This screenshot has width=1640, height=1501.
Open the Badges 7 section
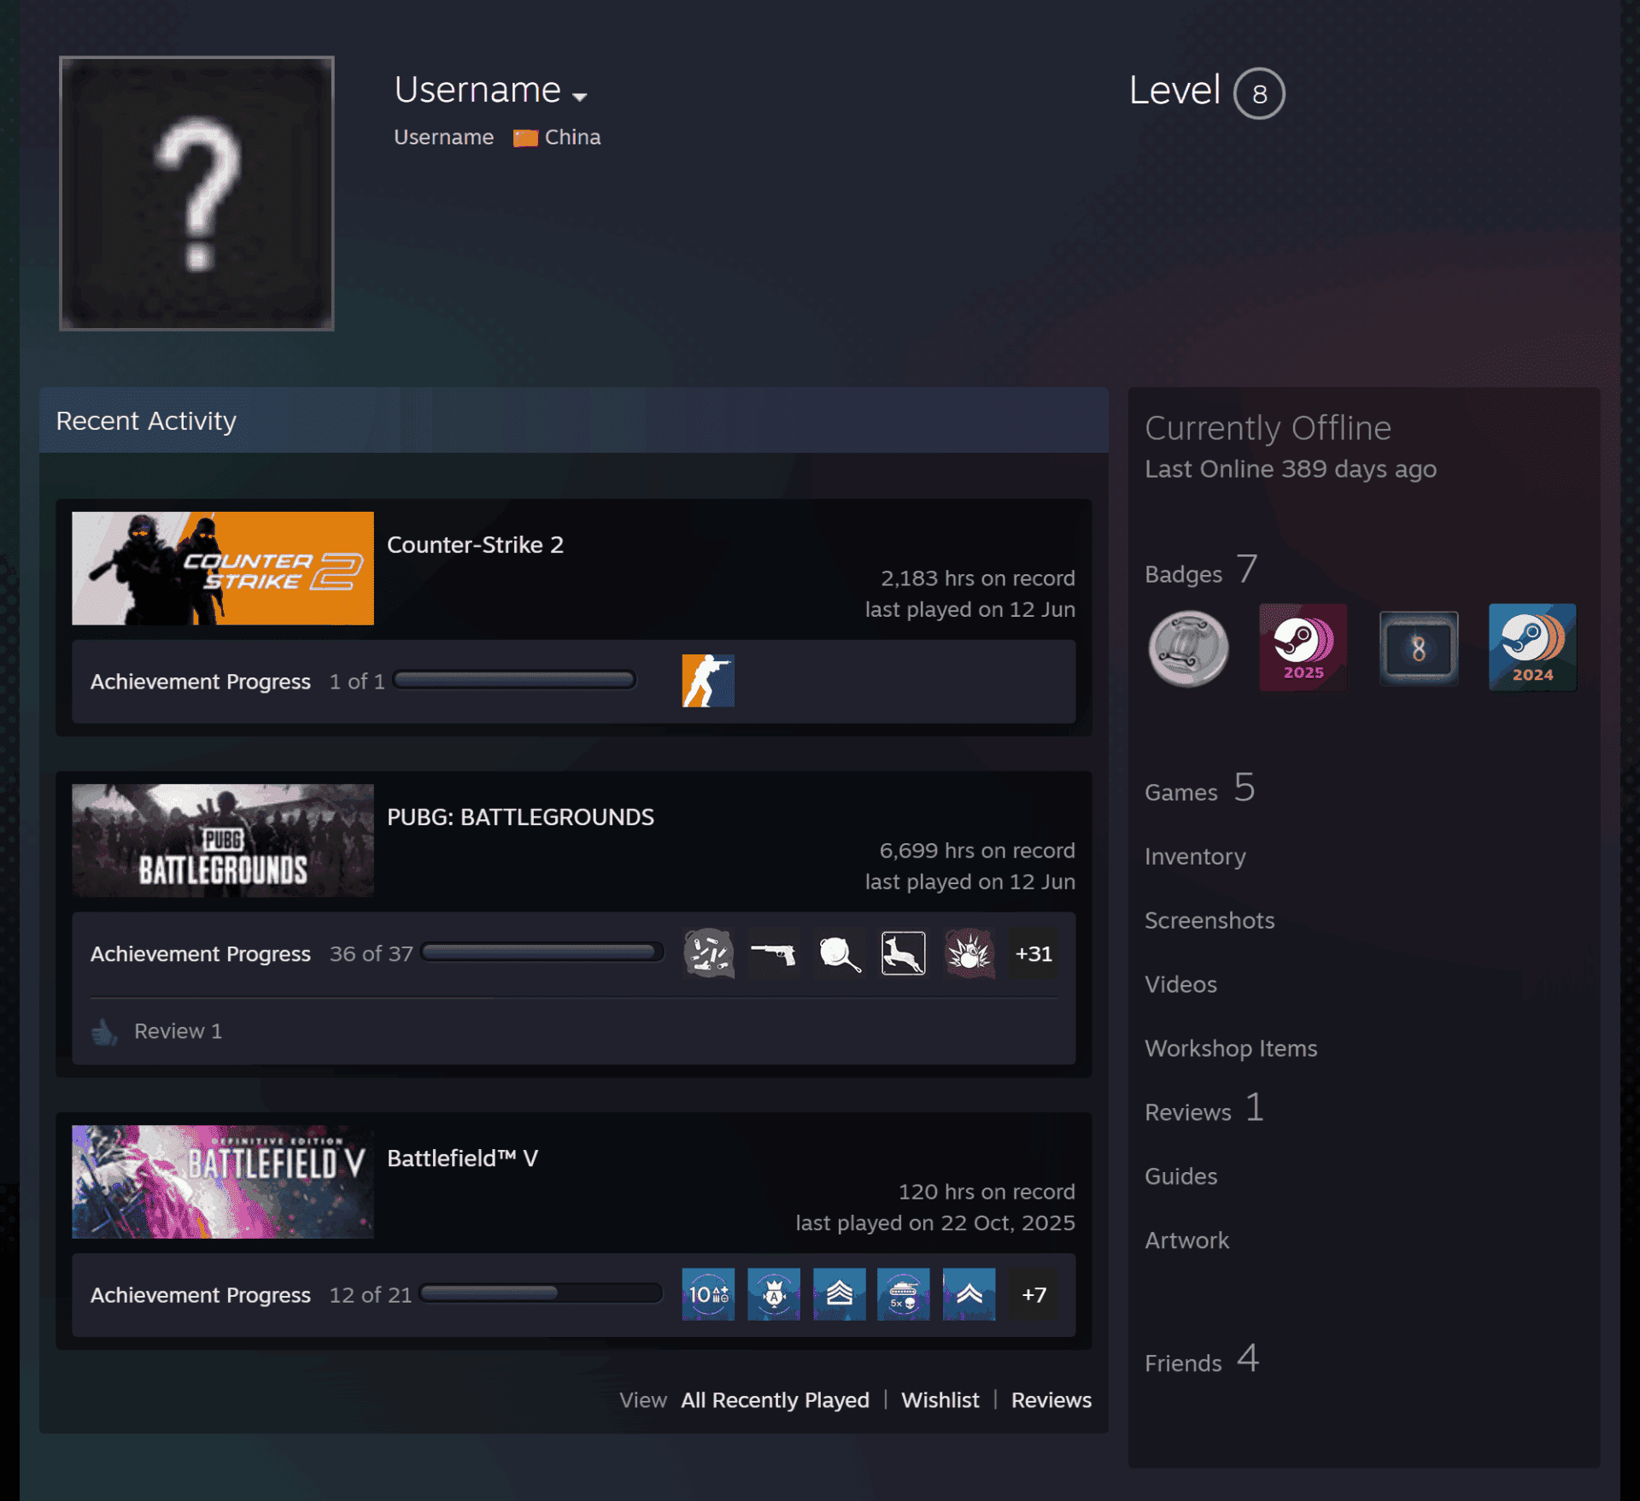[x=1201, y=571]
